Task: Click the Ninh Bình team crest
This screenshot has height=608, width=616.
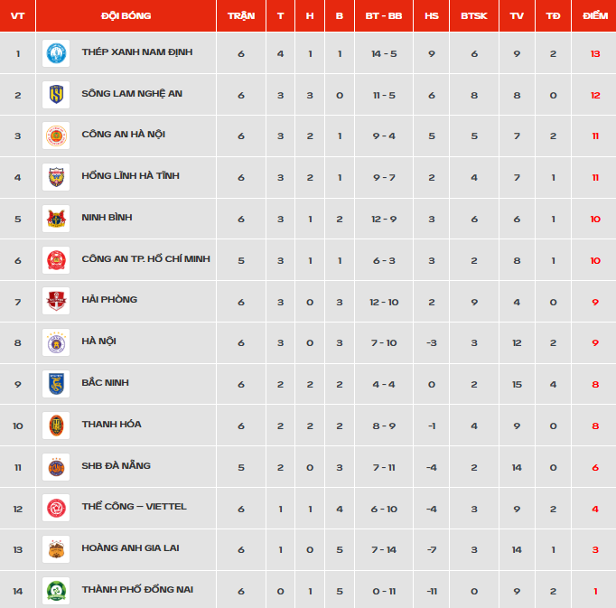Action: (56, 219)
